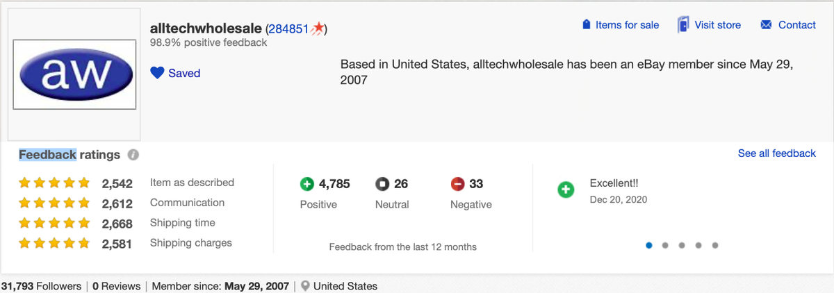Click the Visit store door icon

[x=683, y=24]
